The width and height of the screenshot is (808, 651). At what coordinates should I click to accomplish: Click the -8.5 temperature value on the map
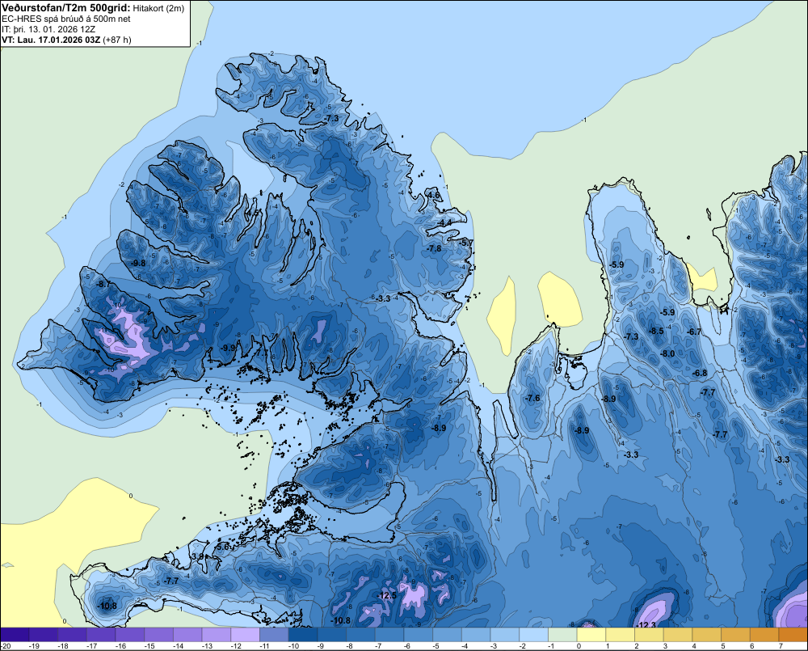656,332
